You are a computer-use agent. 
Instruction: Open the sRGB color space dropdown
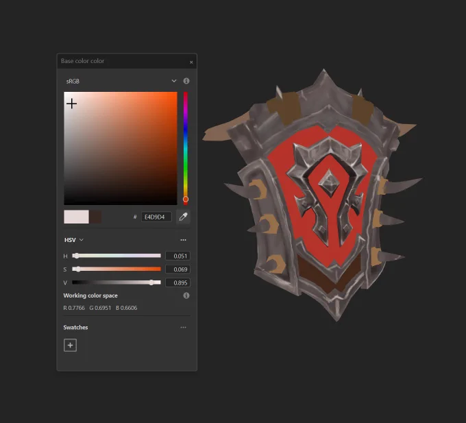121,81
